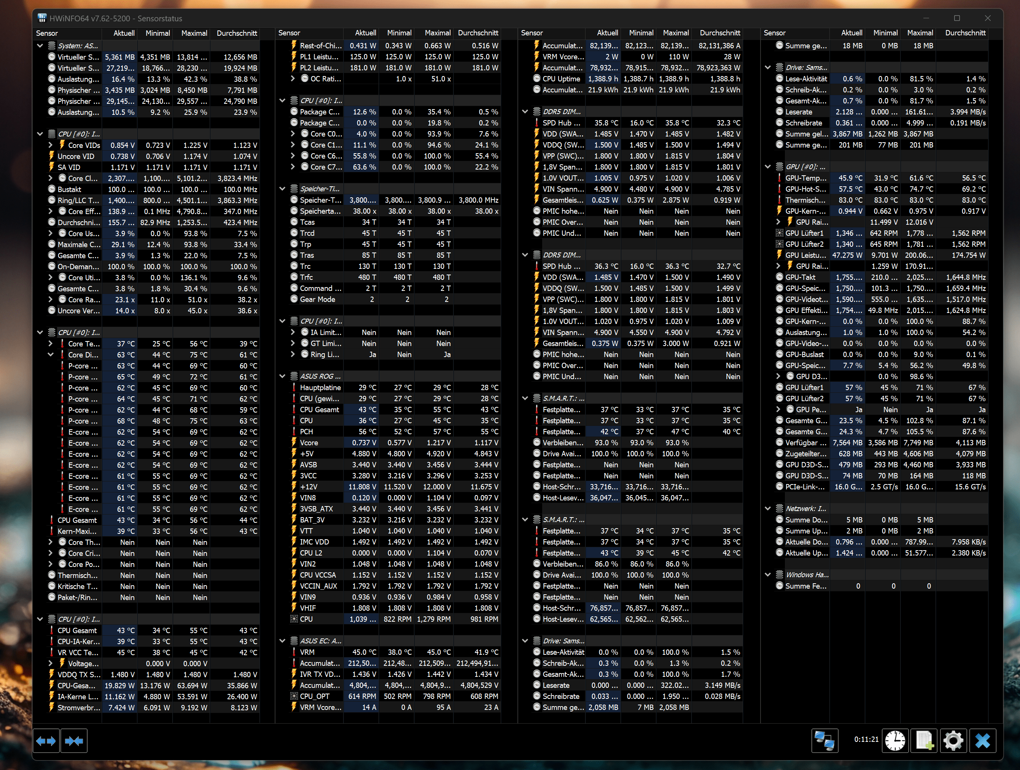The image size is (1020, 770).
Task: Click the lightning icon beside Vcore
Action: [294, 442]
